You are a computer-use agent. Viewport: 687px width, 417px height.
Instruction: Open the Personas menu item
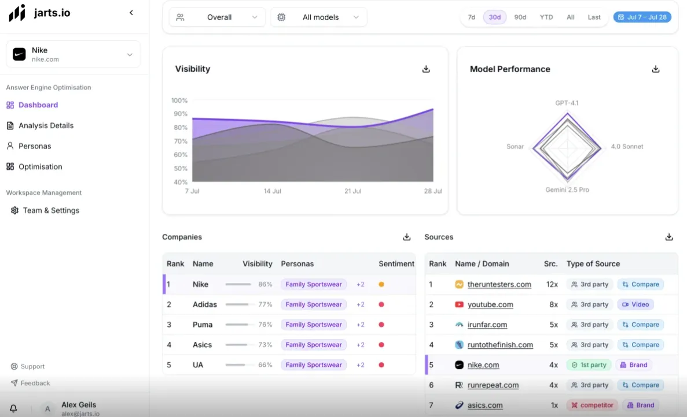(35, 146)
